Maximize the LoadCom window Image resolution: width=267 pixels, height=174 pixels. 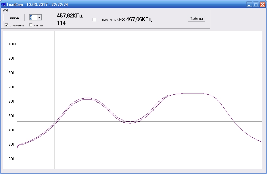[x=256, y=5]
